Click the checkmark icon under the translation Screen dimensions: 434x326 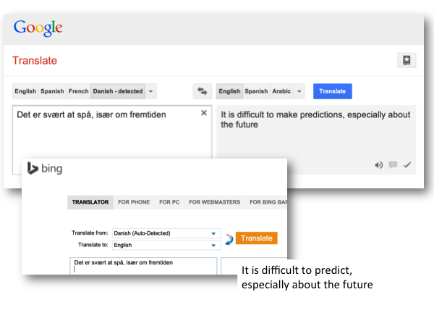coord(407,165)
